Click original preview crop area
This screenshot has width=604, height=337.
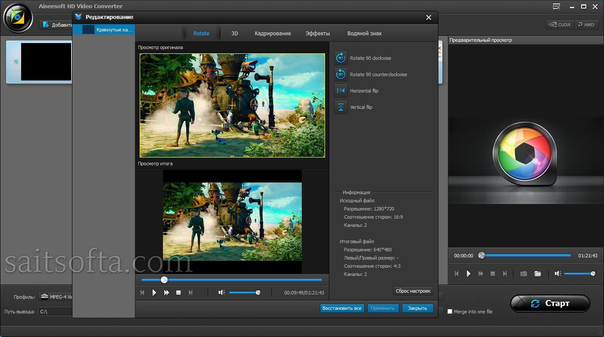coord(232,105)
